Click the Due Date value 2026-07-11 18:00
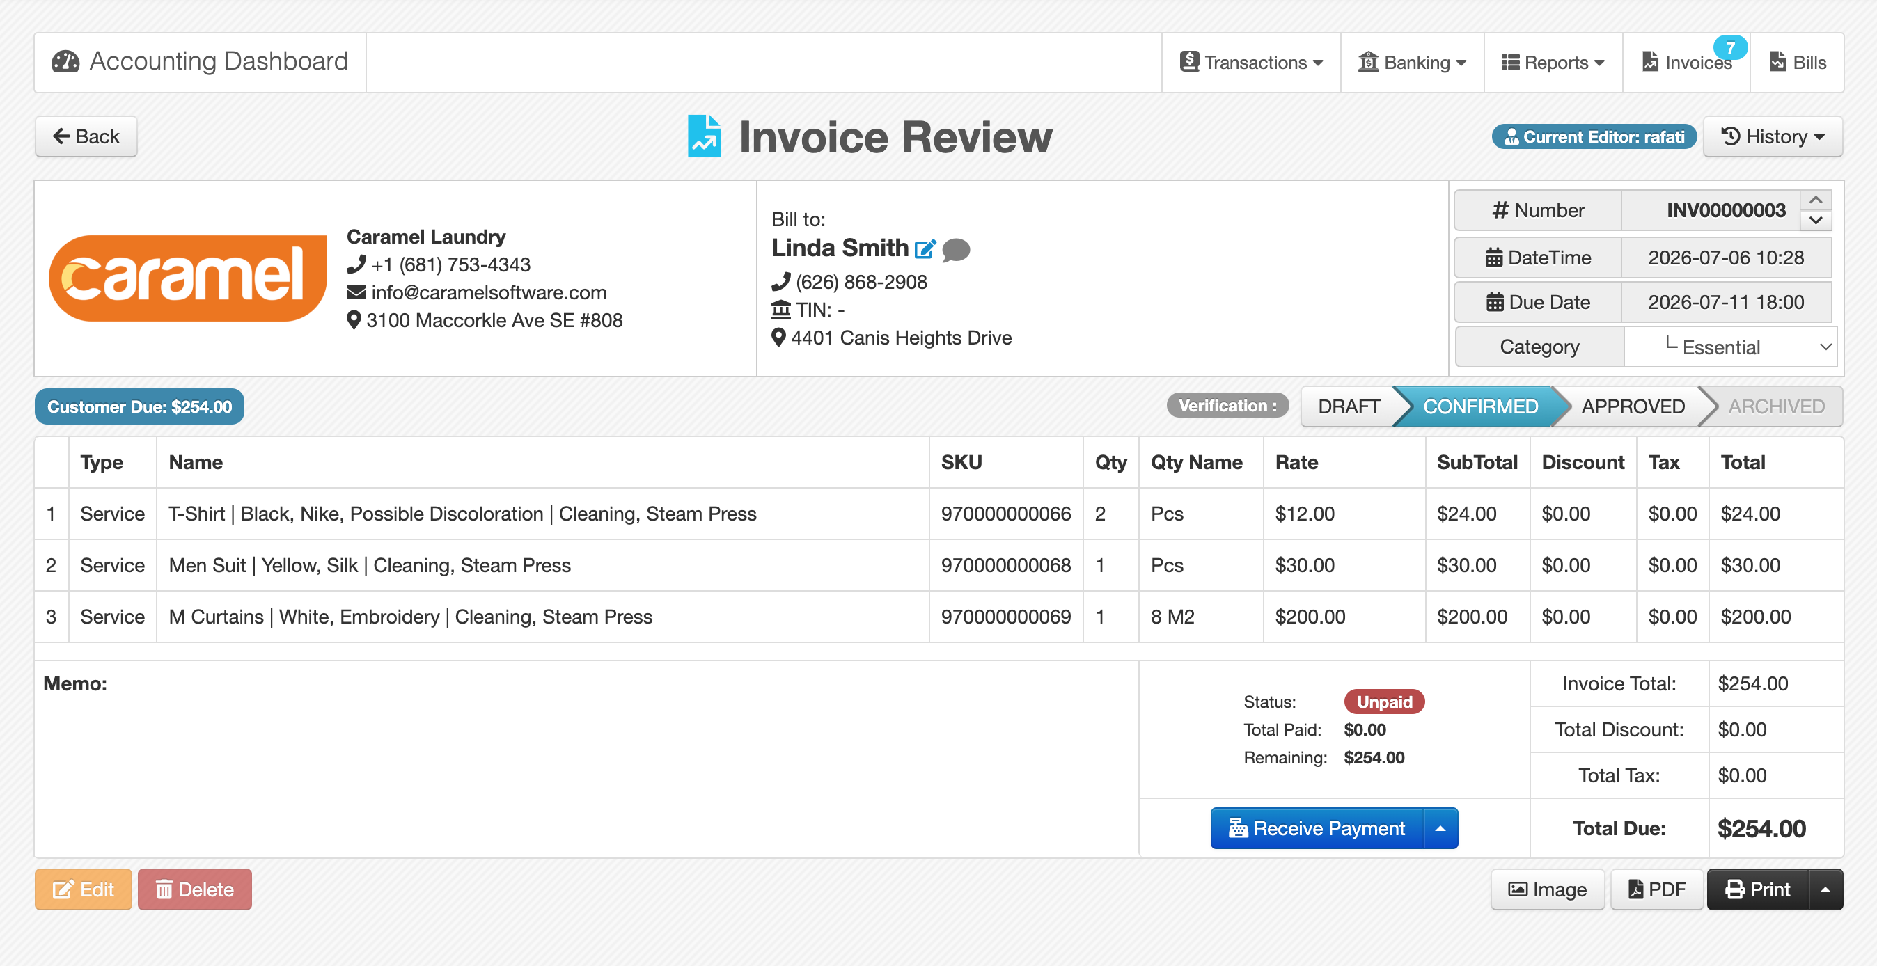This screenshot has width=1877, height=966. [x=1725, y=302]
